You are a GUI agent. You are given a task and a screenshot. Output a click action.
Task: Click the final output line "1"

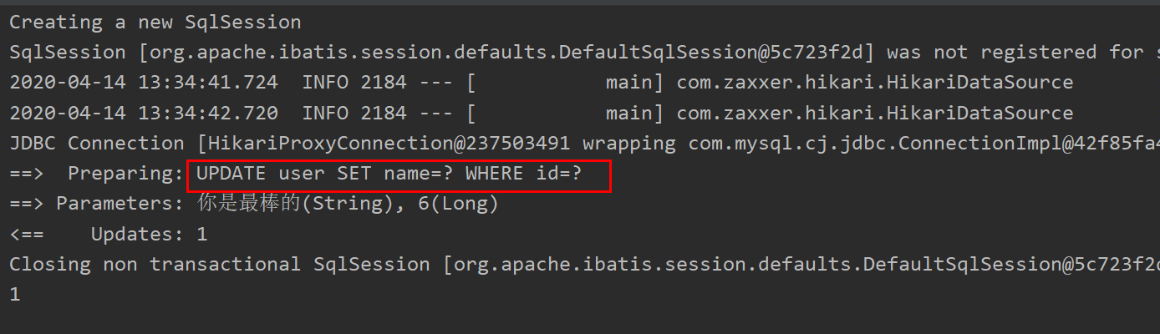[14, 295]
